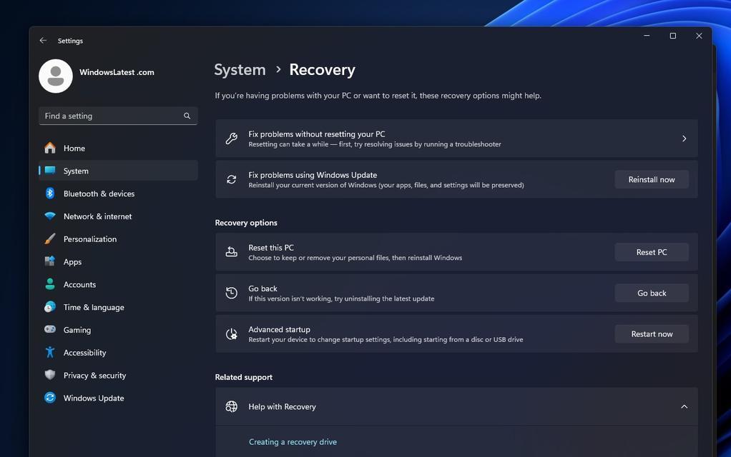Click the Privacy shield icon
This screenshot has height=457, width=731.
tap(50, 375)
